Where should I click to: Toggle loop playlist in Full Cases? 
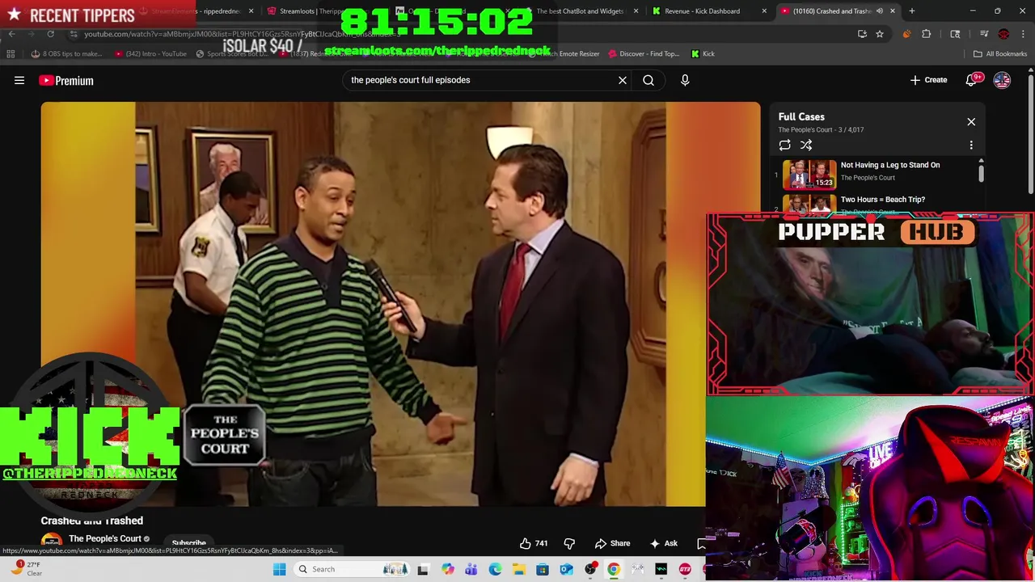tap(784, 145)
